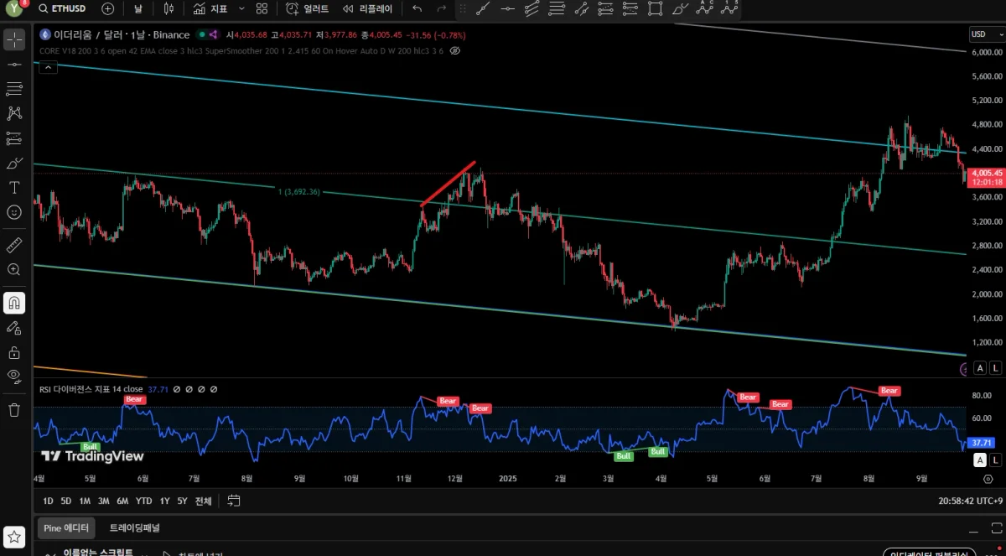Toggle magnet mode in left sidebar
The height and width of the screenshot is (556, 1006).
14,303
